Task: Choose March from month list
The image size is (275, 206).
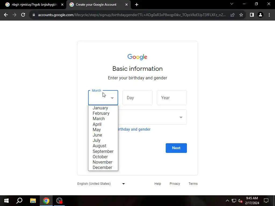Action: (103, 119)
